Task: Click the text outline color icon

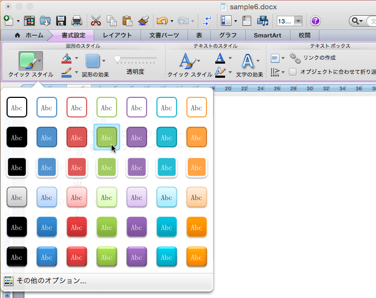Action: coord(220,72)
